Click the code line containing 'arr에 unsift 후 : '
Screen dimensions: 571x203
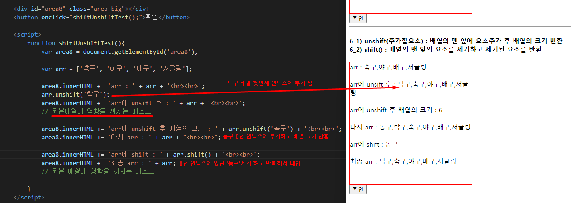tap(143, 103)
